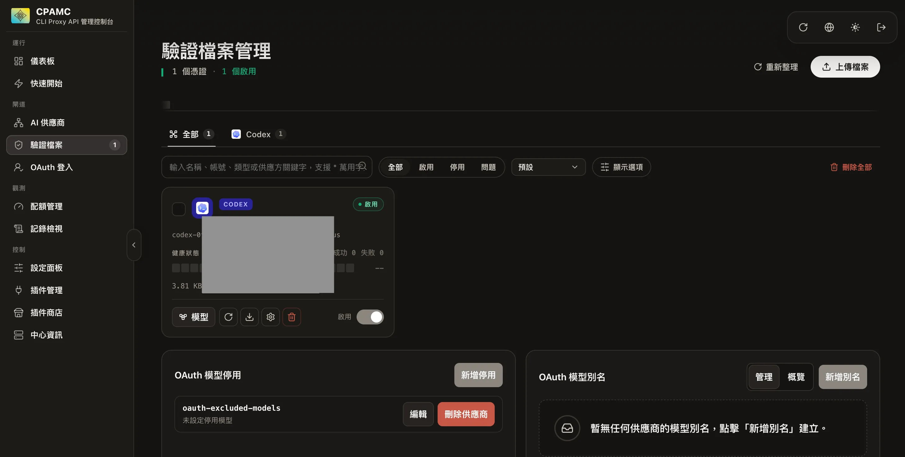
Task: Click 上傳檔案 upload button
Action: click(x=845, y=67)
